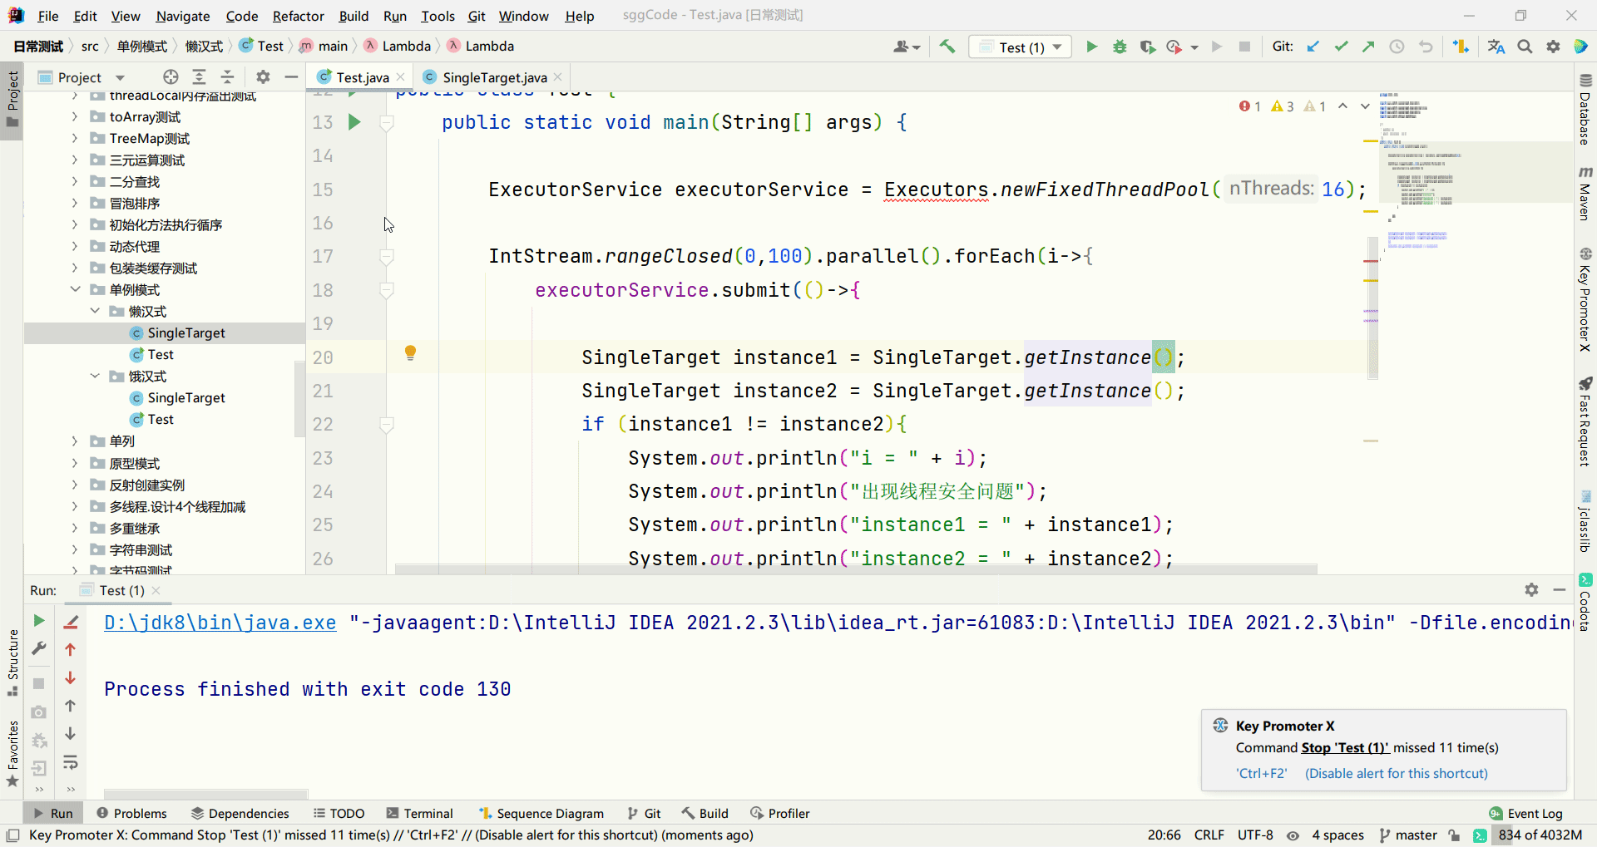Screen dimensions: 1597x847
Task: Open the Database tool window
Action: tap(1585, 109)
